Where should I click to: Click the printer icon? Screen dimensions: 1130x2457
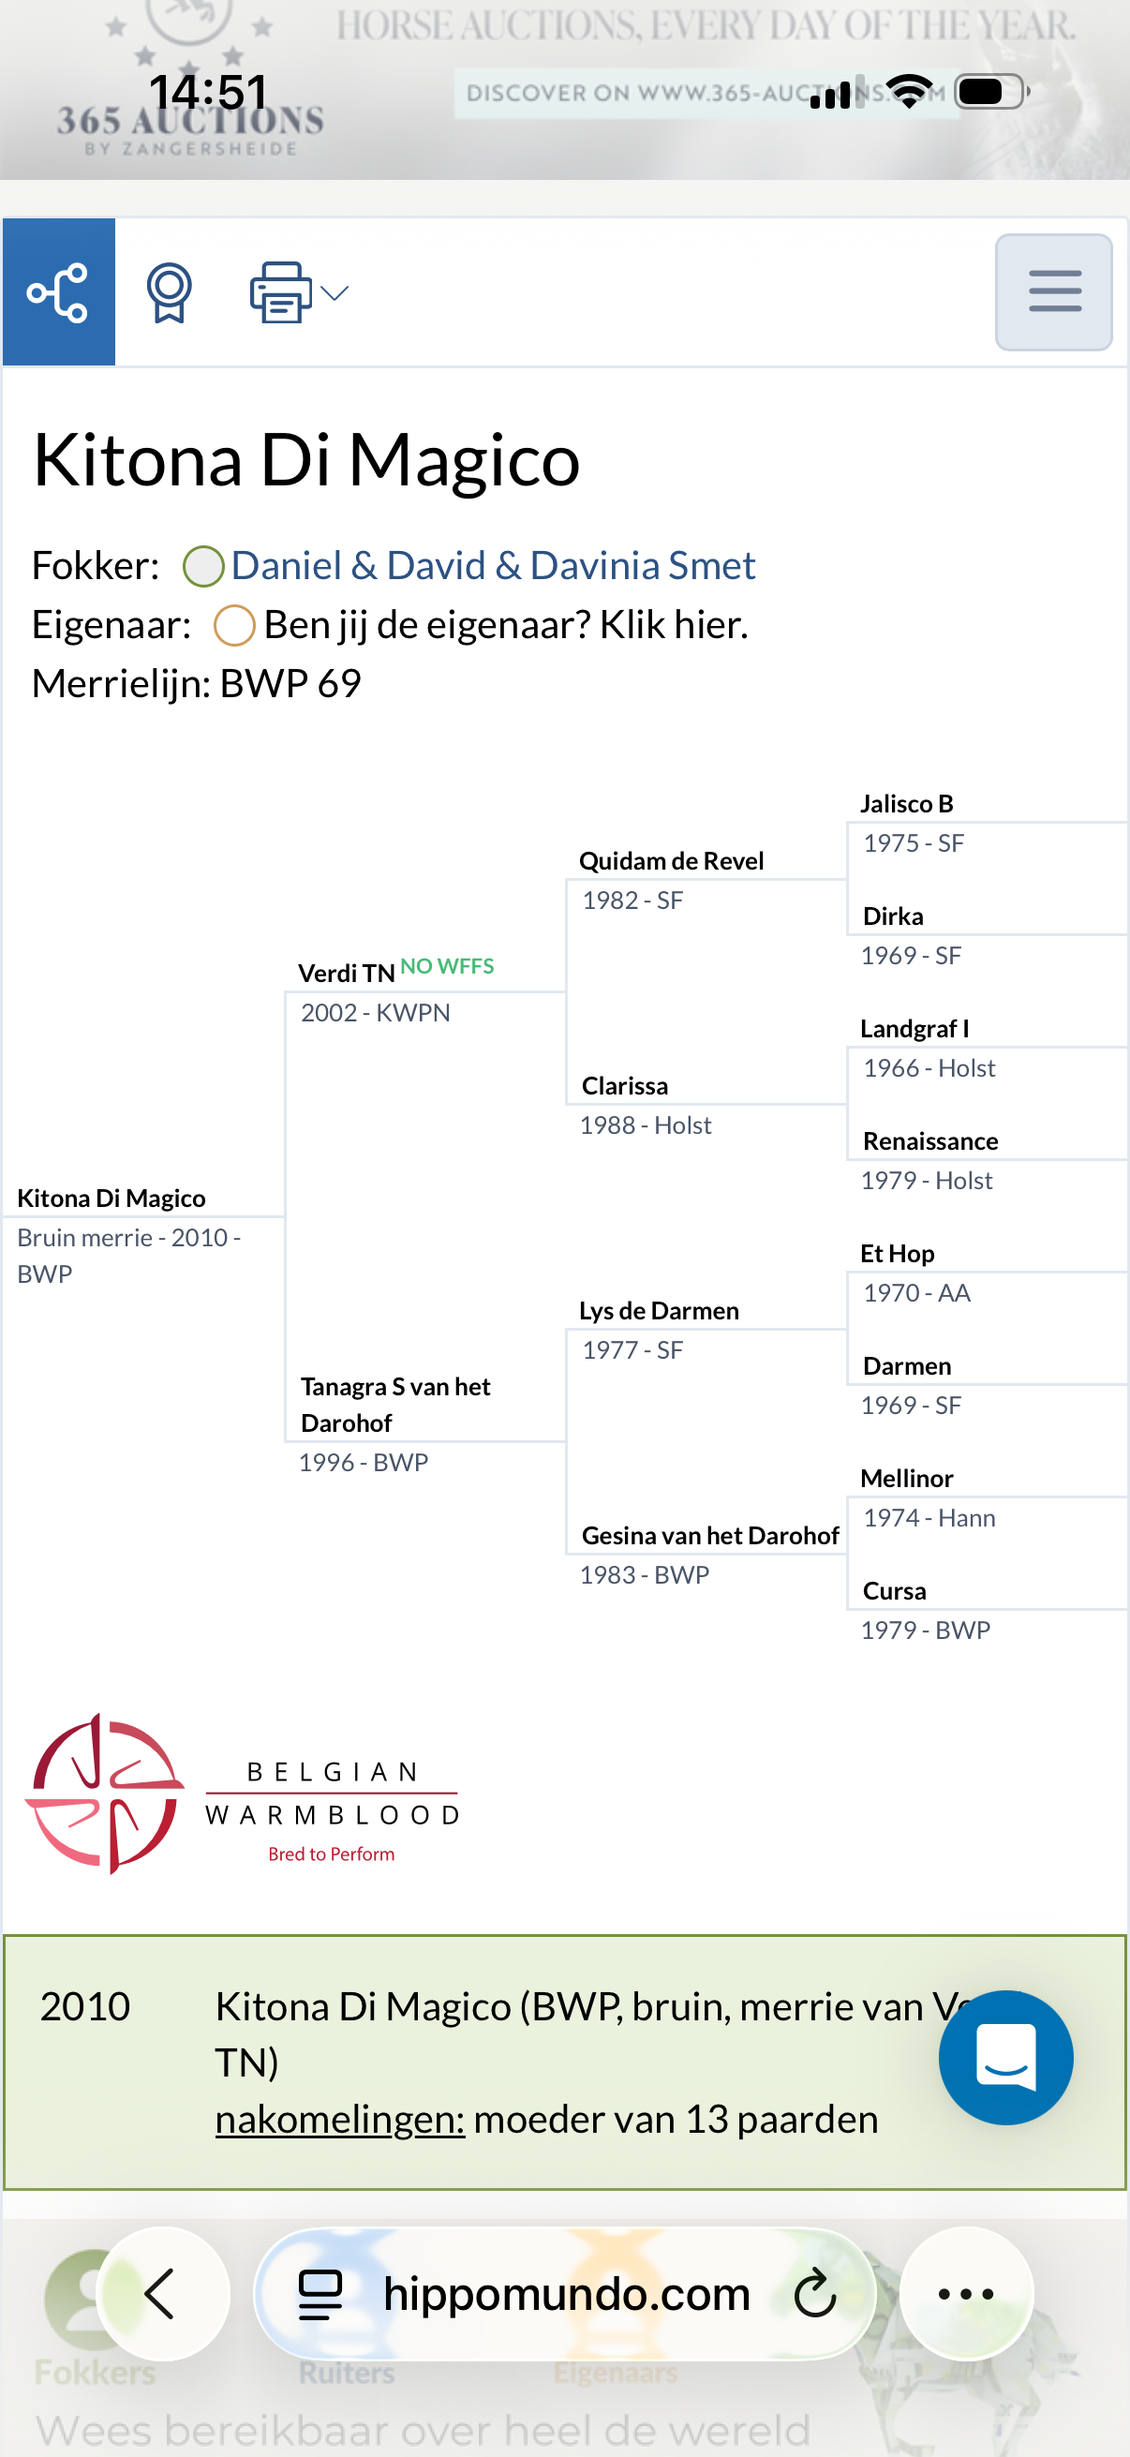coord(280,291)
